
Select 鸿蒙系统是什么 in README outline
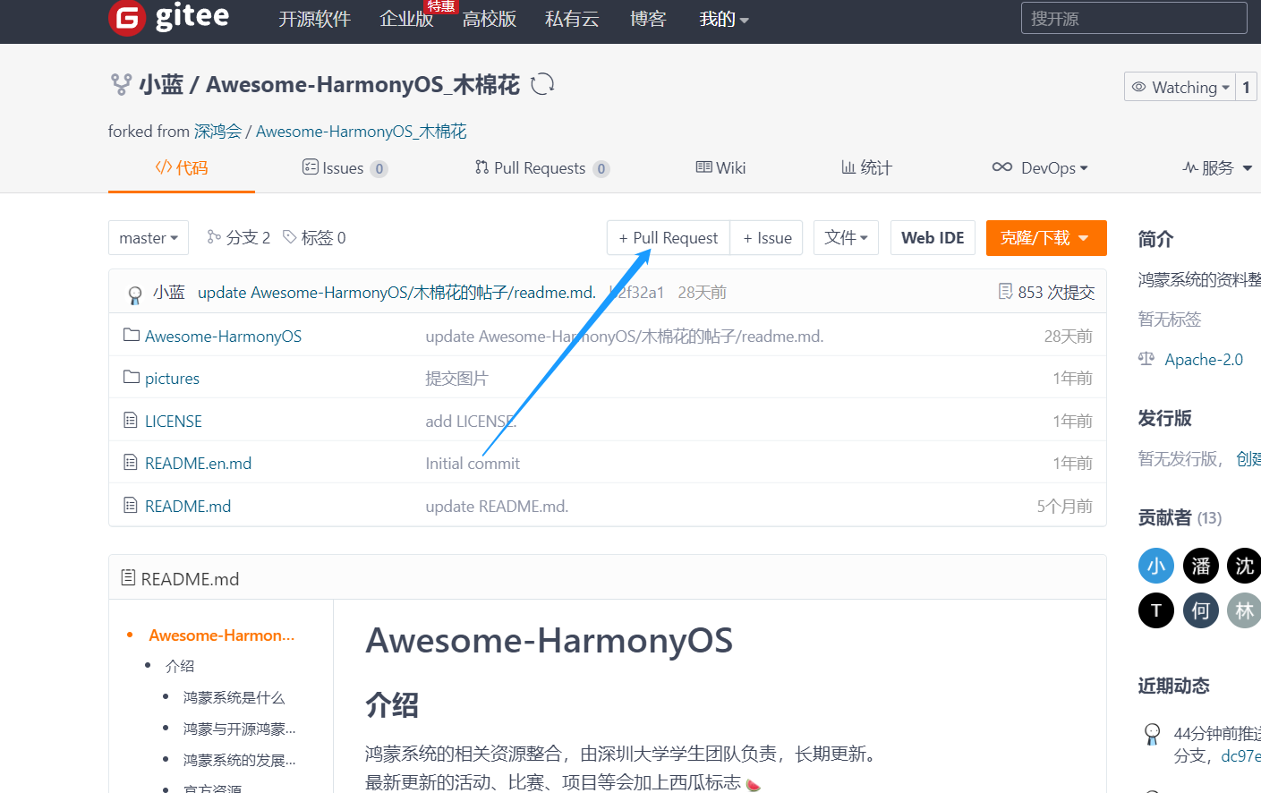[234, 697]
